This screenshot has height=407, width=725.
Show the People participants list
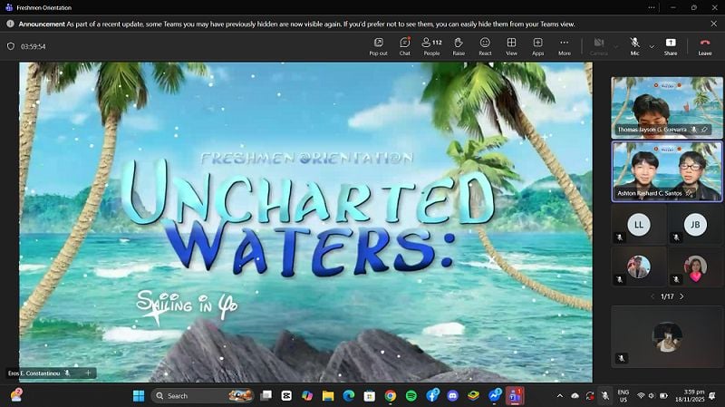[431, 45]
